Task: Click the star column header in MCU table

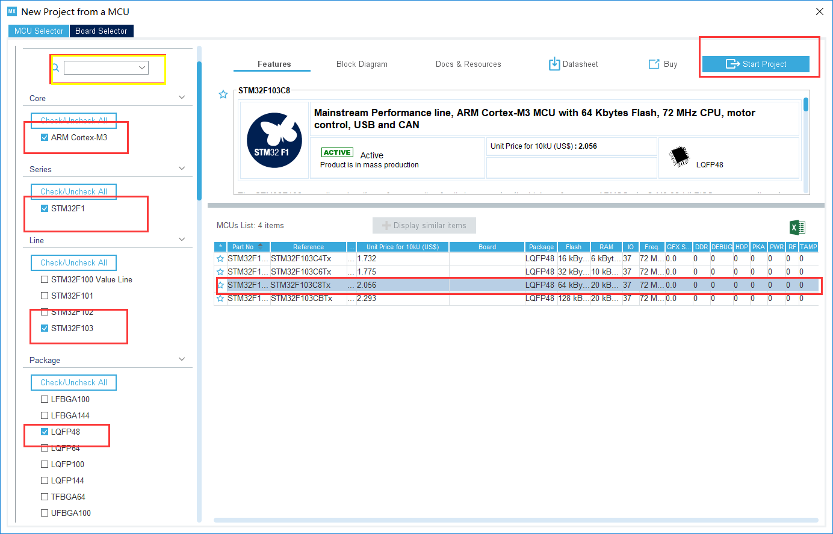Action: 220,247
